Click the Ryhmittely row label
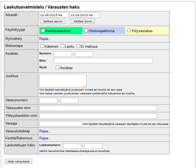Image resolution: width=196 pixels, height=168 pixels. pyautogui.click(x=14, y=39)
